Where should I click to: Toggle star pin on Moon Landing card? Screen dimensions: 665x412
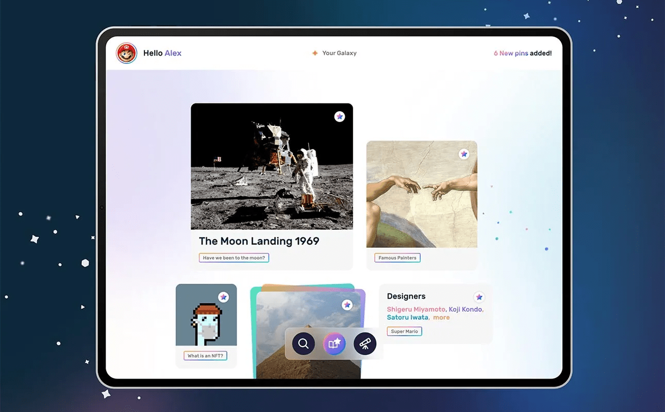339,117
